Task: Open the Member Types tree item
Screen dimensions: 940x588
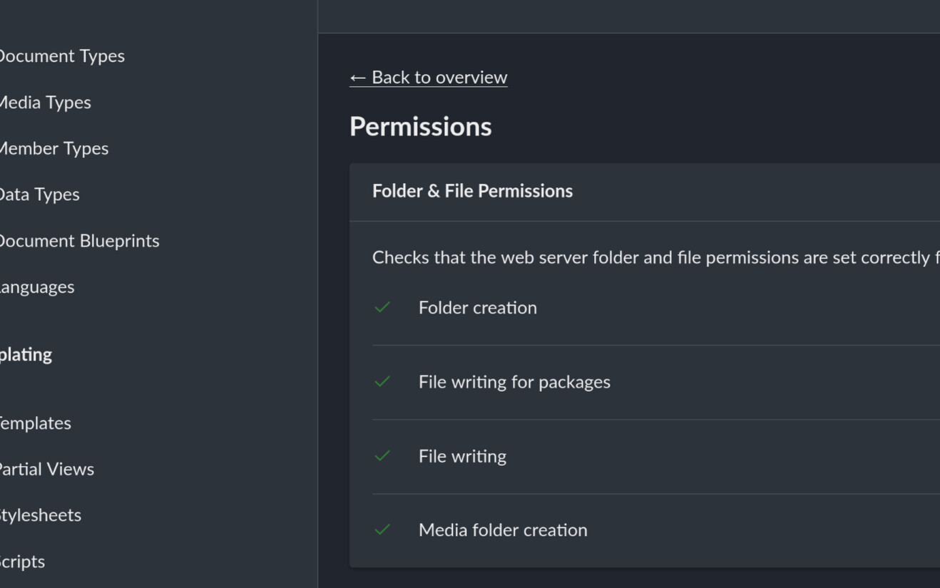Action: tap(53, 148)
